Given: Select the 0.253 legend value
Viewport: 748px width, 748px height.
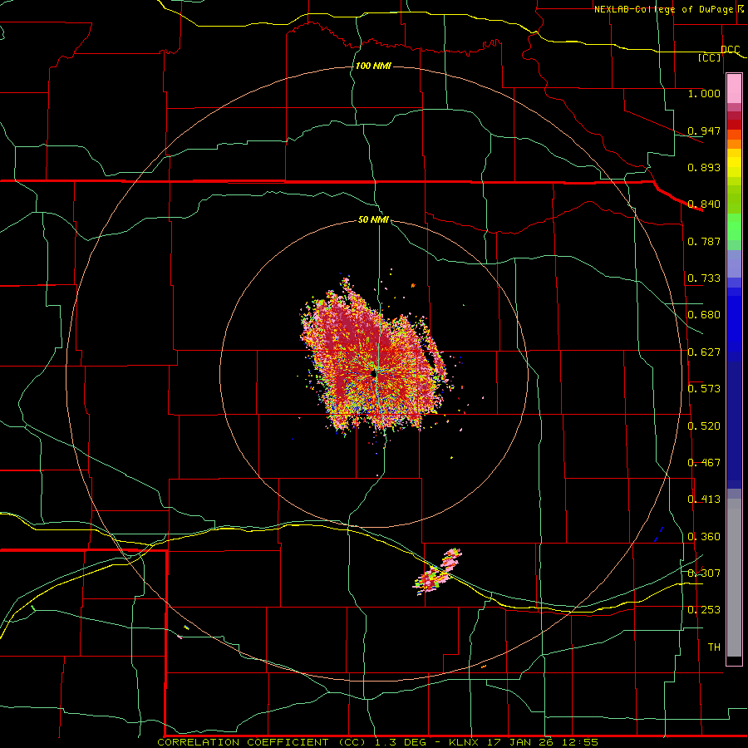Looking at the screenshot, I should pos(704,610).
